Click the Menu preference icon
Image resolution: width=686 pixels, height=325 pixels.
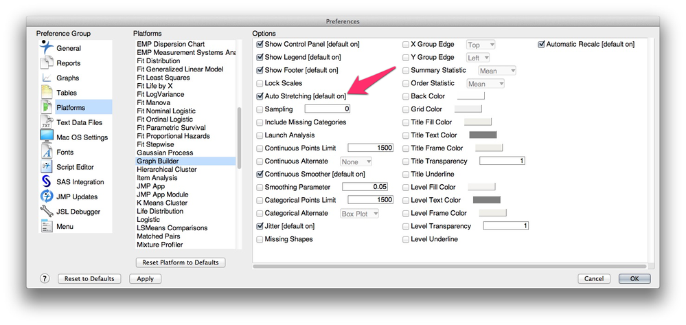click(x=47, y=227)
